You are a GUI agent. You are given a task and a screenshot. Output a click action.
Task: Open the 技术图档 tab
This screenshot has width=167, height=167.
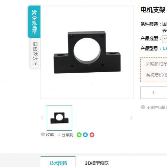click(x=58, y=163)
